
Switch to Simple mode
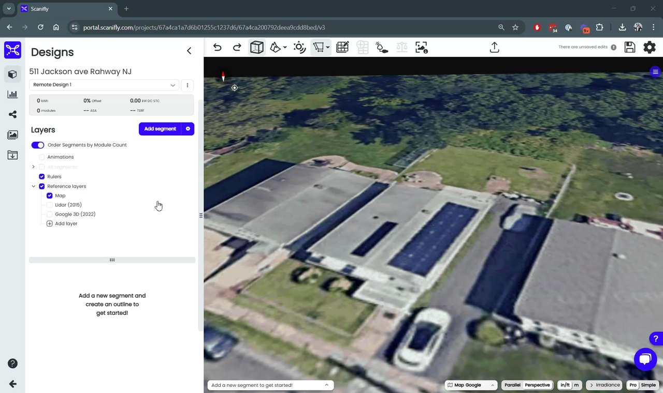tap(648, 385)
